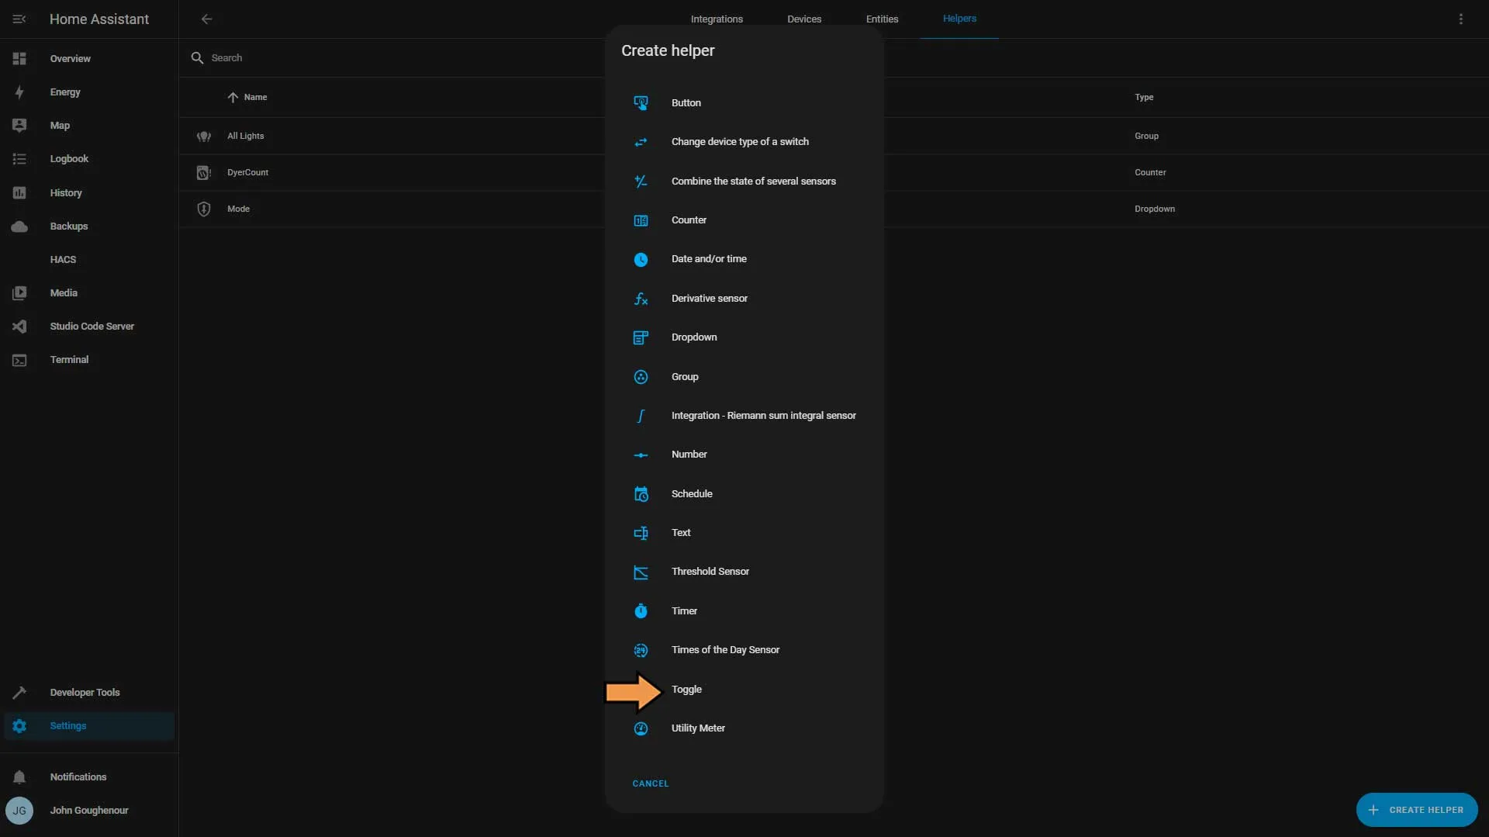Click the Settings gear icon
1489x837 pixels.
[x=19, y=726]
